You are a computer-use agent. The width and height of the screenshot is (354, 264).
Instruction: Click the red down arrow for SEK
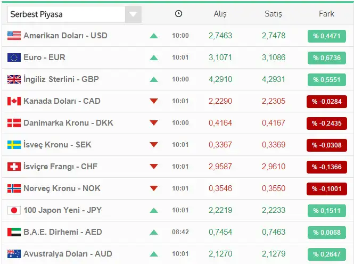pyautogui.click(x=154, y=144)
